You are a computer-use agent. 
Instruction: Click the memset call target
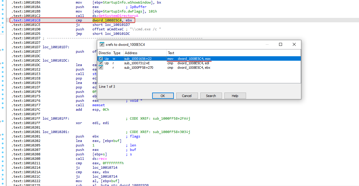tap(99, 105)
